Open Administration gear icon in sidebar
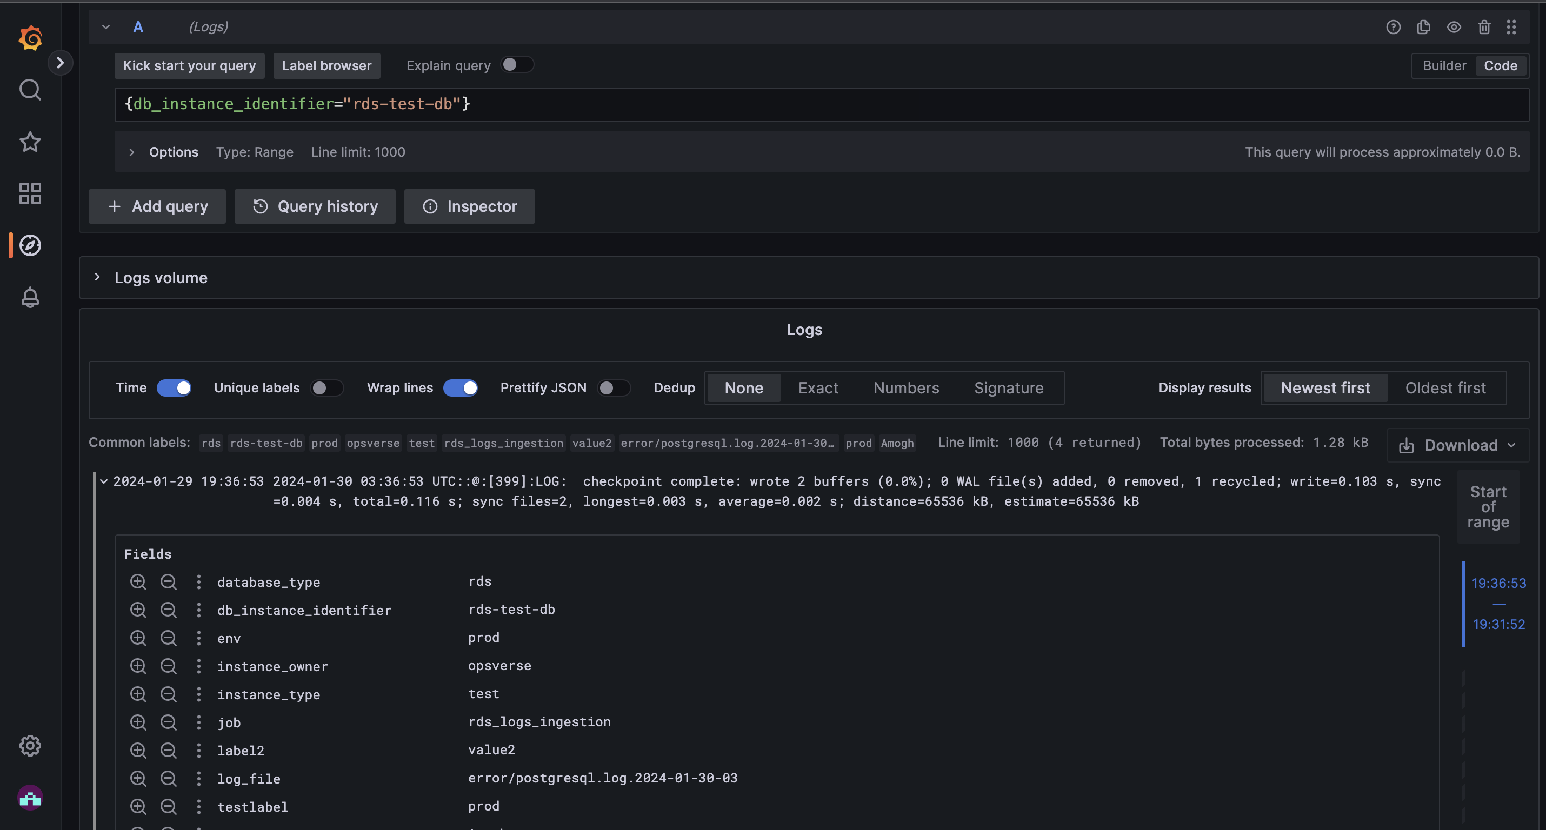The width and height of the screenshot is (1546, 830). pos(30,745)
